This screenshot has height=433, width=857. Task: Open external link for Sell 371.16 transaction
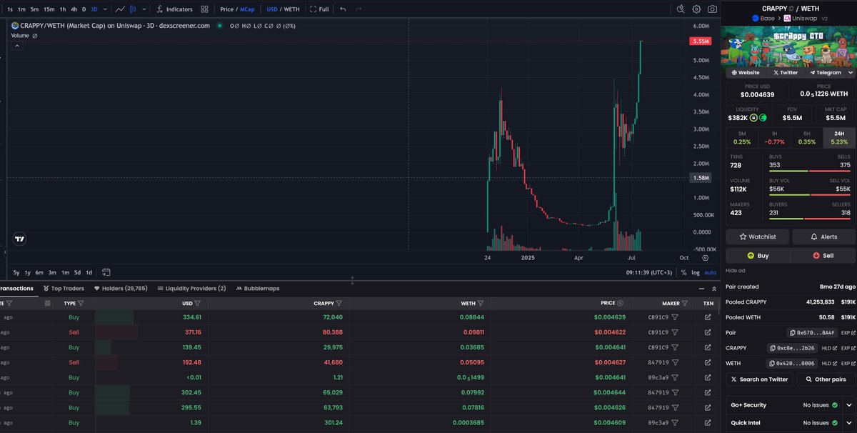tap(708, 332)
